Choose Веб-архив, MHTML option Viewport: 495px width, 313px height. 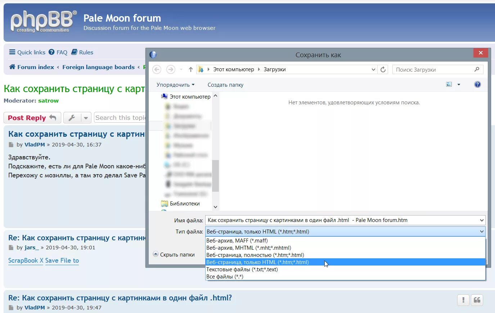coord(345,248)
